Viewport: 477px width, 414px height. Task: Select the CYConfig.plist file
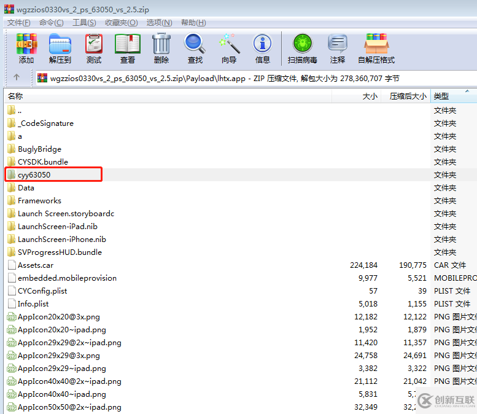coord(37,291)
